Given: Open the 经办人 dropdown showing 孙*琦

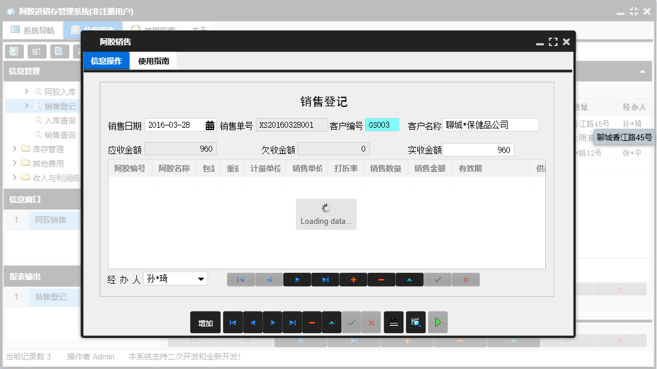Looking at the screenshot, I should coord(200,279).
